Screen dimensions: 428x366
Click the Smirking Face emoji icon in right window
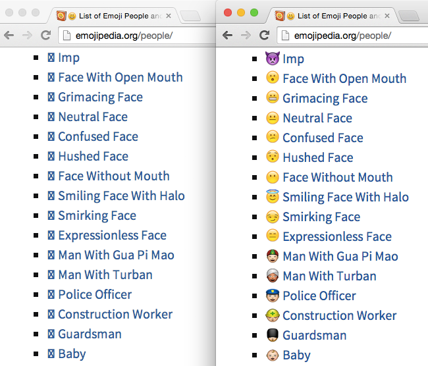point(273,217)
